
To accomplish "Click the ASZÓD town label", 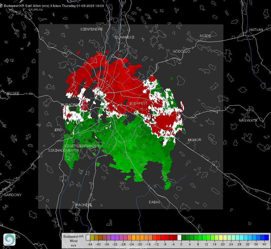I will 205,36.
